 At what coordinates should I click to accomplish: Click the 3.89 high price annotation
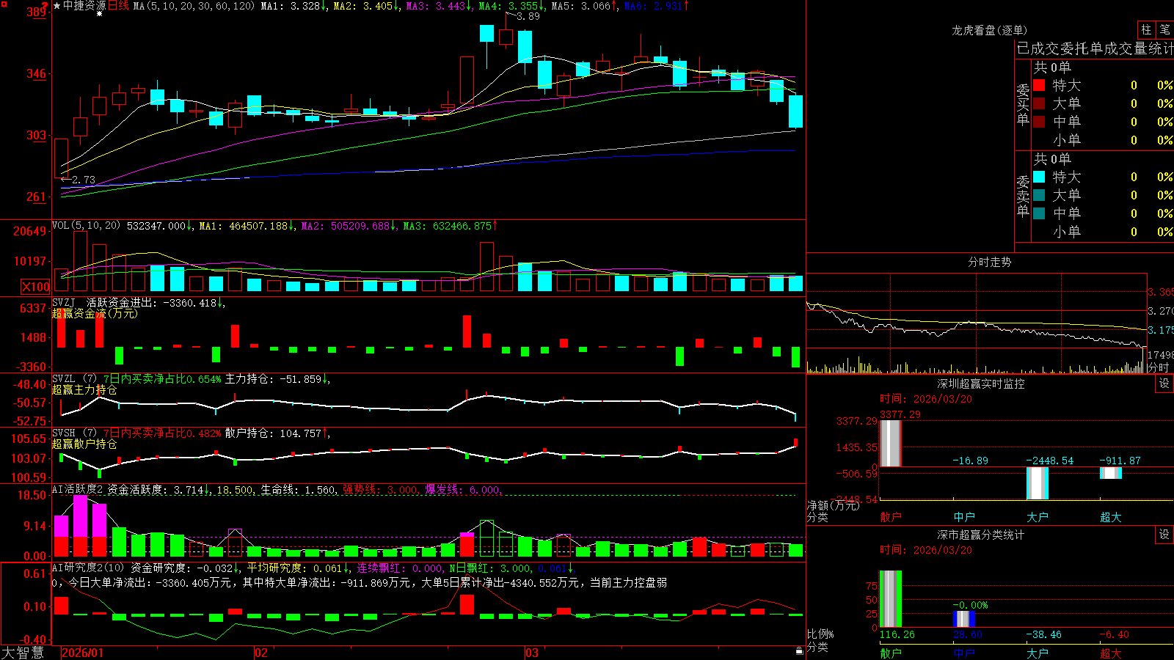click(528, 16)
